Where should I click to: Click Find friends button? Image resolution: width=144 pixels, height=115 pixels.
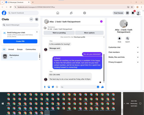click(118, 13)
